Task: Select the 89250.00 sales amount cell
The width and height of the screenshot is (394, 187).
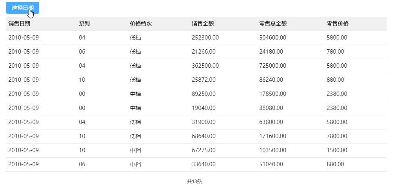Action: [203, 94]
